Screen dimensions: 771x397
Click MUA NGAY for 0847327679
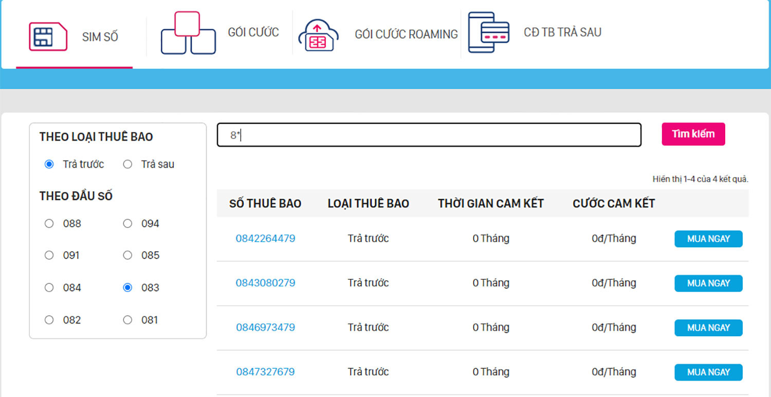coord(708,372)
